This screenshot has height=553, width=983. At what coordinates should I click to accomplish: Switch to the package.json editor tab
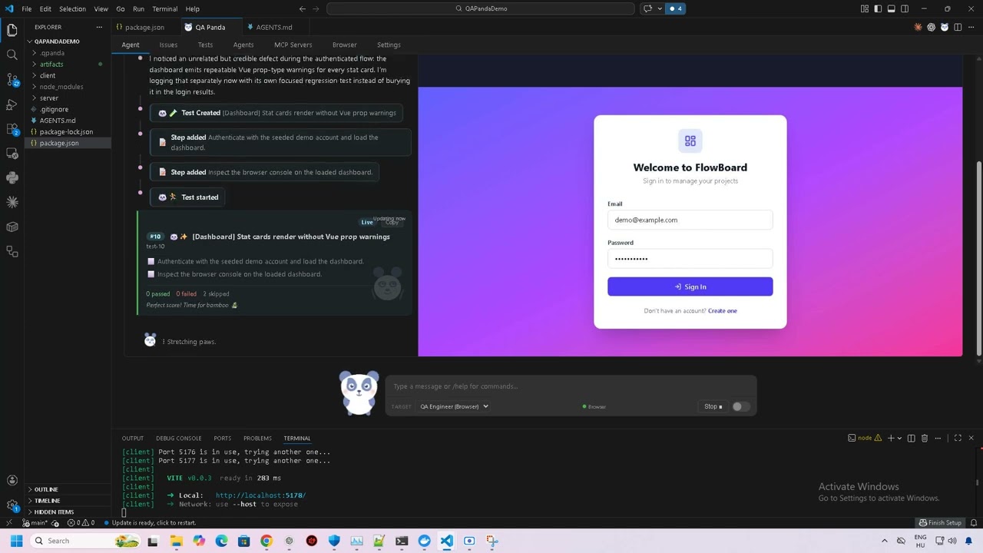[x=144, y=27]
